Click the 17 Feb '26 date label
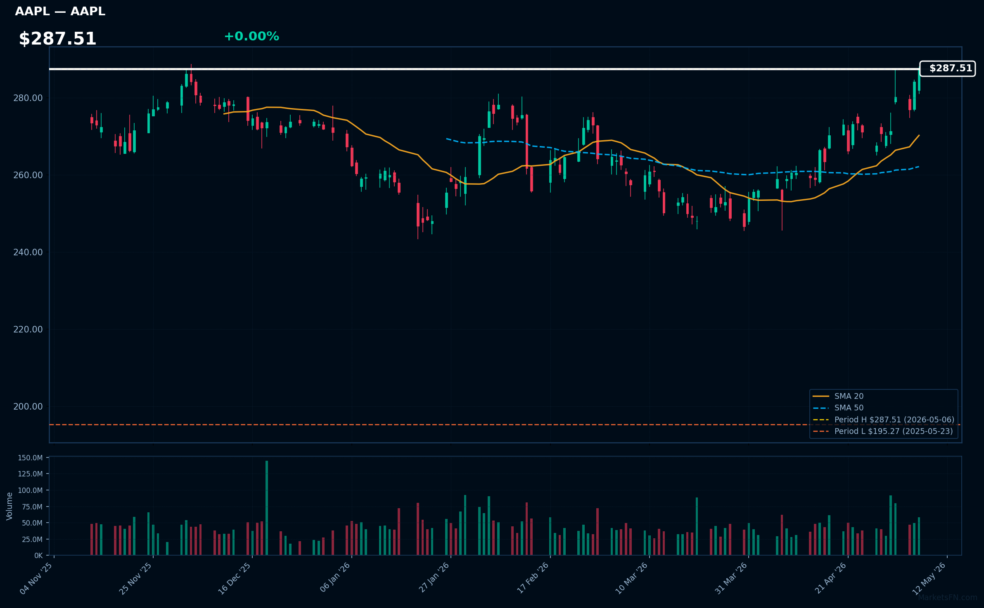Screen dimensions: 984x608 [x=533, y=578]
